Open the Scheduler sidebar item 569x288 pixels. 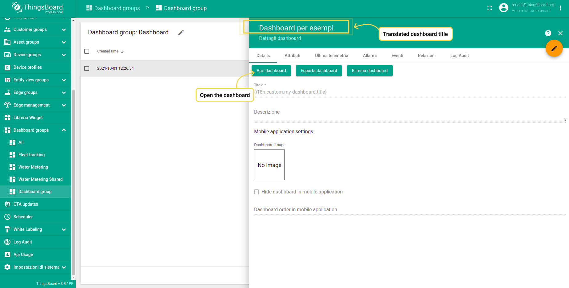coord(23,217)
